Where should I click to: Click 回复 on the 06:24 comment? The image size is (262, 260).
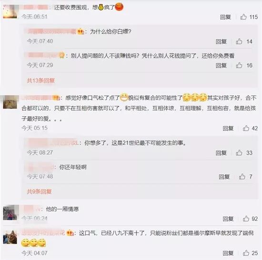point(228,219)
